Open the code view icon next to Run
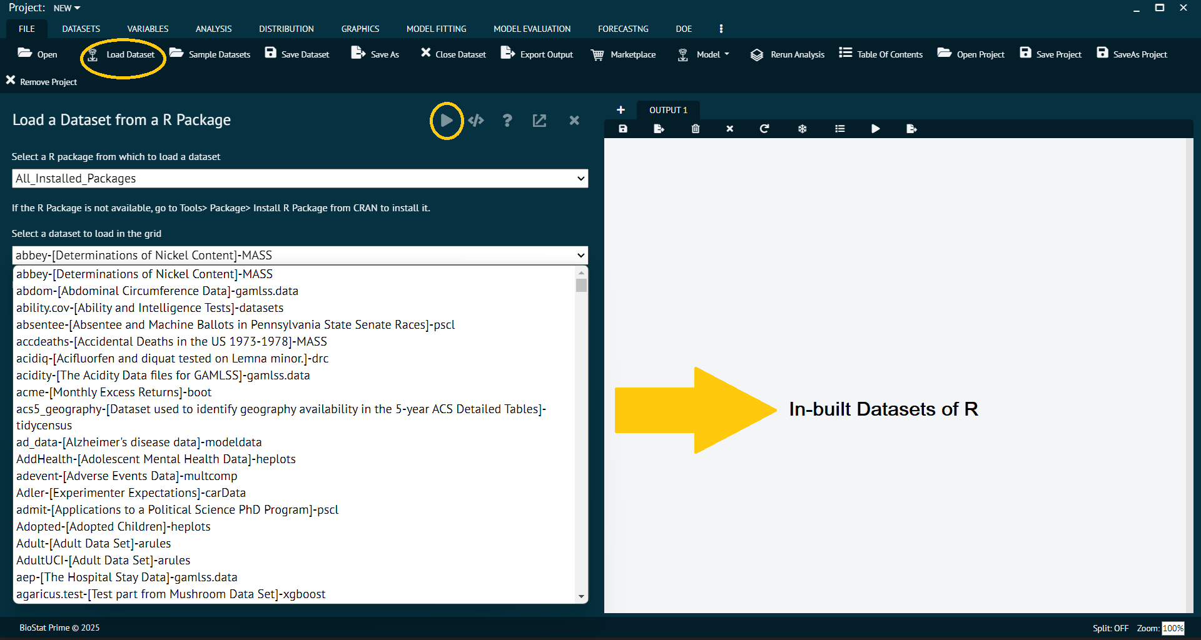1201x640 pixels. pyautogui.click(x=476, y=121)
